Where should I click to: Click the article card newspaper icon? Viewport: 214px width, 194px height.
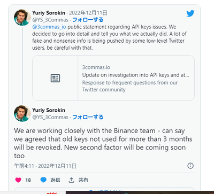tap(55, 78)
